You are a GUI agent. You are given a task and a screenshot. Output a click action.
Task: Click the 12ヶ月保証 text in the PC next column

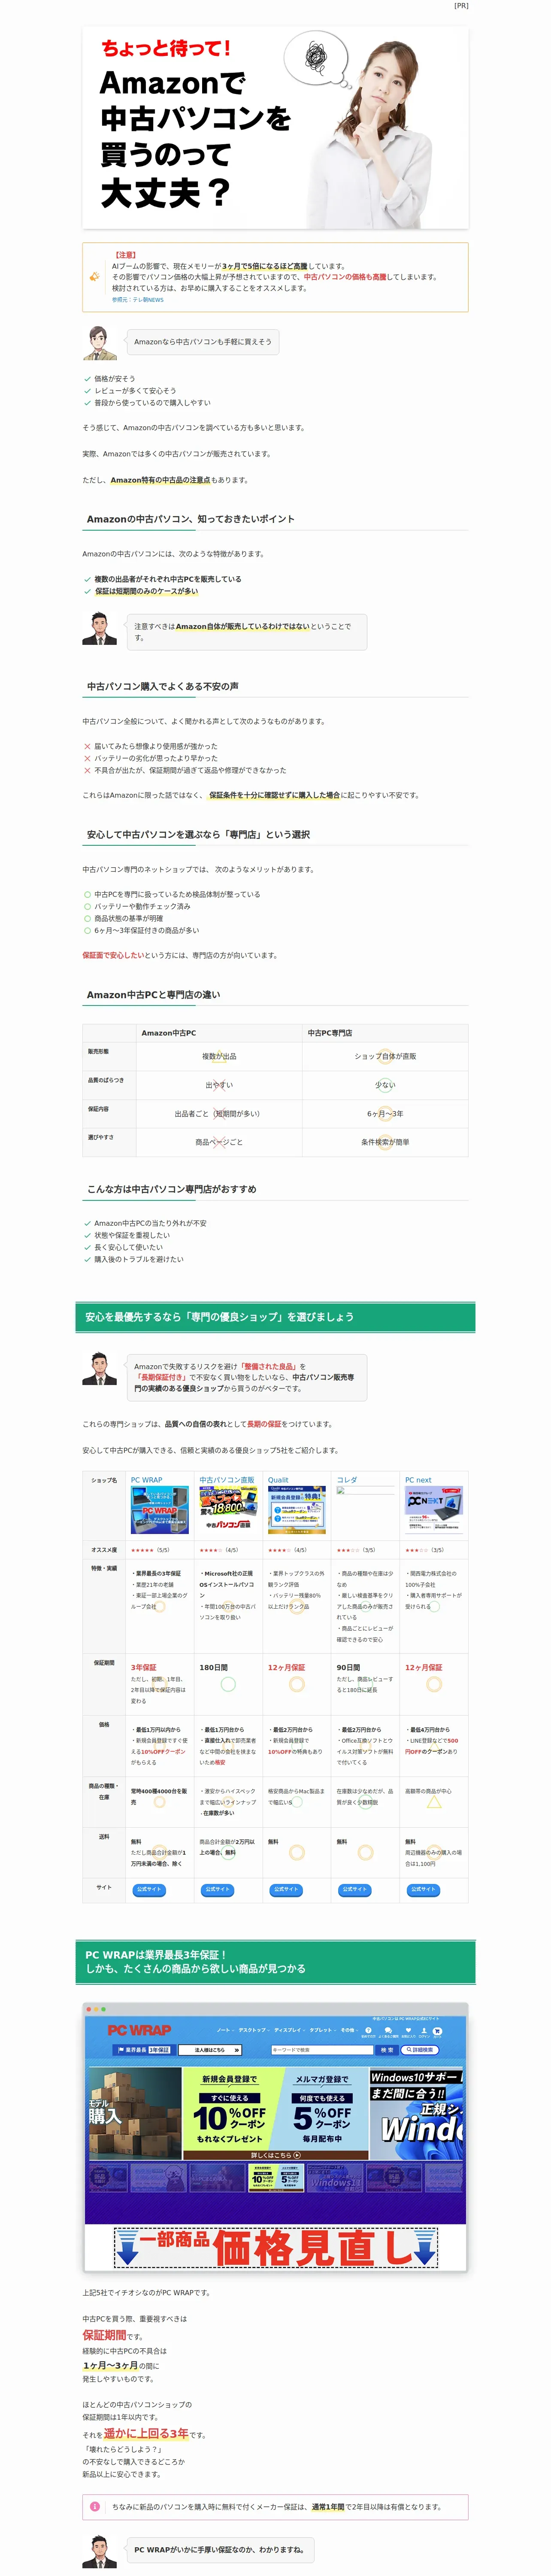[423, 1667]
